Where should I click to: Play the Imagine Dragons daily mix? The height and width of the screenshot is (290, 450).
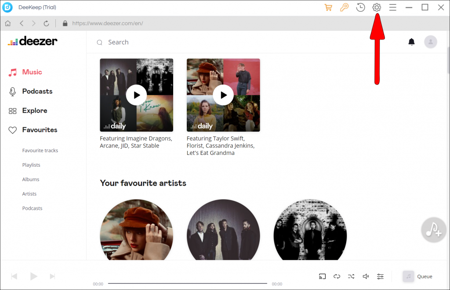tap(136, 95)
